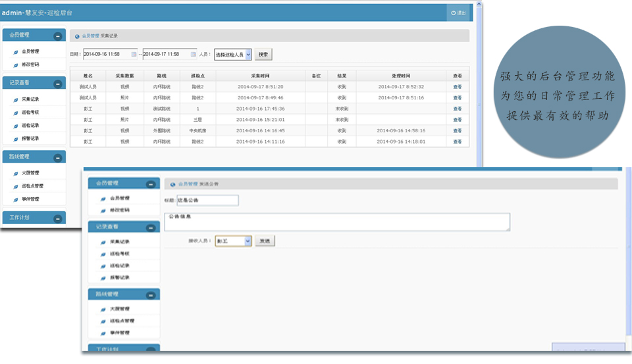The height and width of the screenshot is (364, 632).
Task: Open 巡检点管理 in the 采集记录 page sidebar
Action: pyautogui.click(x=32, y=186)
